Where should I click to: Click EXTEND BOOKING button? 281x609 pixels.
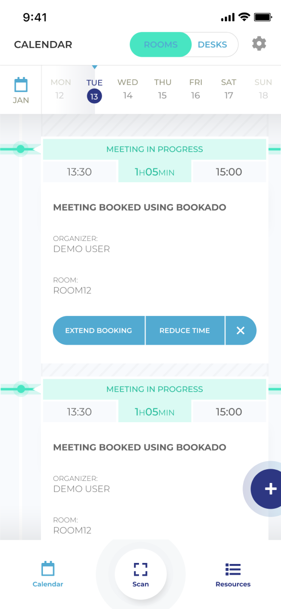click(99, 331)
